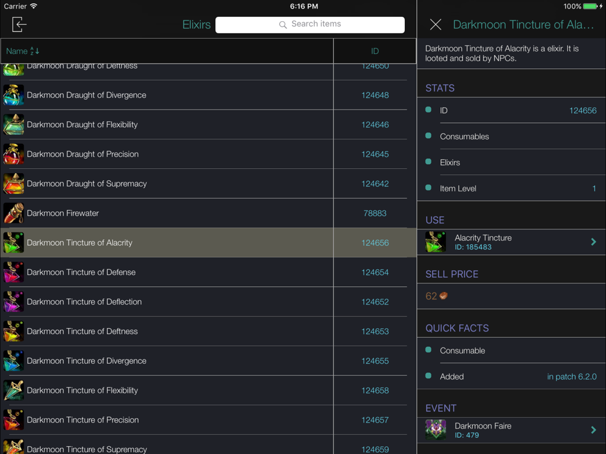Click the Consumables stat row
The image size is (606, 454).
pyautogui.click(x=511, y=136)
